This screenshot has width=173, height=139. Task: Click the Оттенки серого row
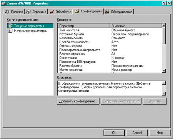point(110,46)
